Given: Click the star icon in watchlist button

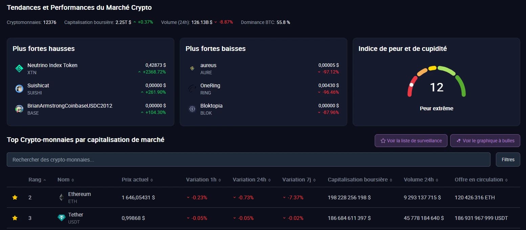Looking at the screenshot, I should coord(383,141).
